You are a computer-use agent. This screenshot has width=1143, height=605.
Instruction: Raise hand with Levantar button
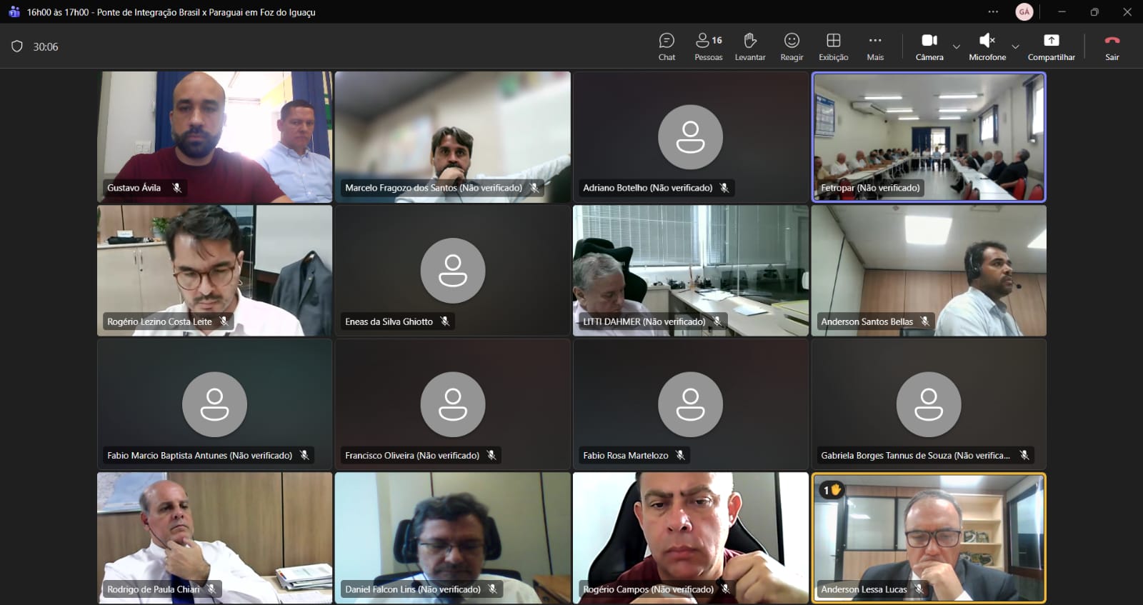[750, 46]
